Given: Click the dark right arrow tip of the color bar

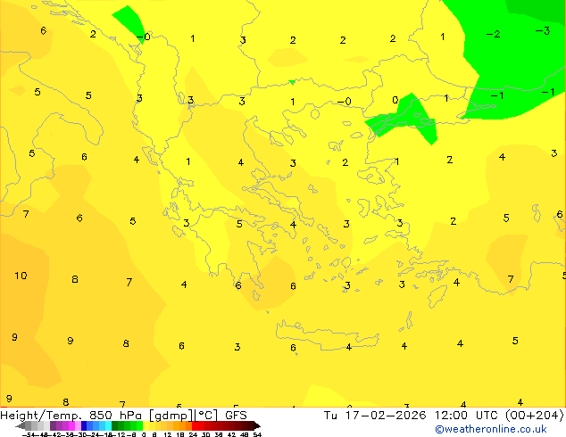Looking at the screenshot, I should tap(257, 426).
